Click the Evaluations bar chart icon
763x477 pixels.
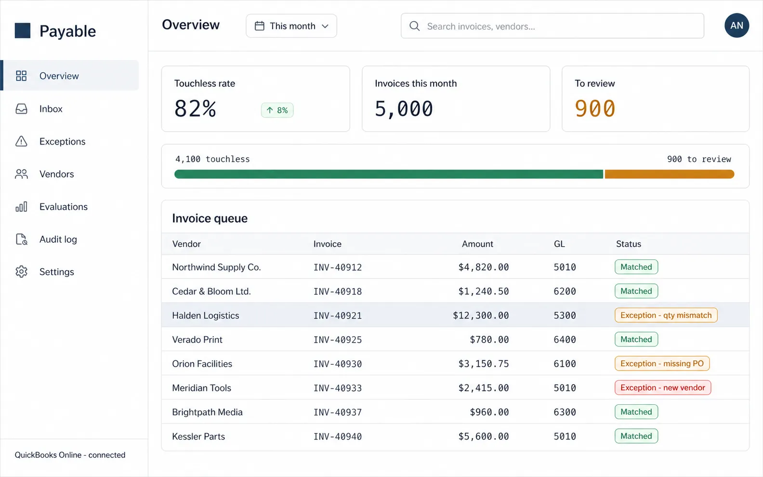(21, 207)
